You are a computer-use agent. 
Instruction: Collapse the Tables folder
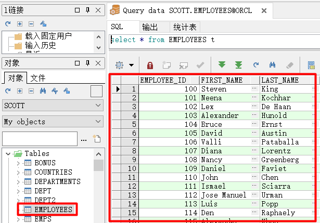pos(8,154)
